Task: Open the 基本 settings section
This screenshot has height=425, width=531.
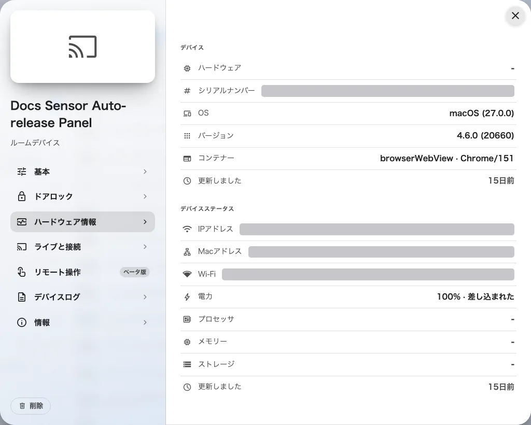Action: pyautogui.click(x=82, y=172)
